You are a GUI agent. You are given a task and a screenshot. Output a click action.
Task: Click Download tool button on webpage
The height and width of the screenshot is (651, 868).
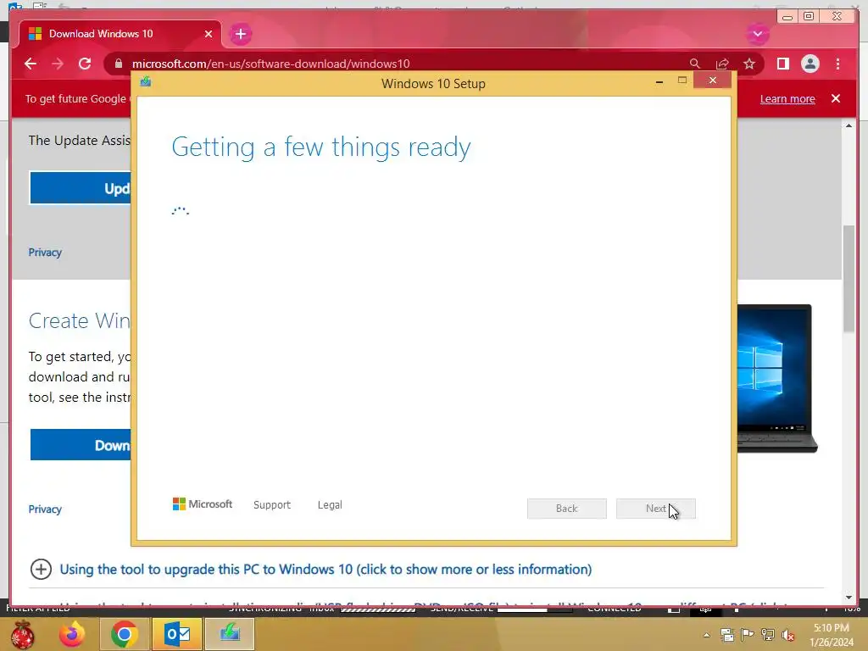(x=81, y=444)
